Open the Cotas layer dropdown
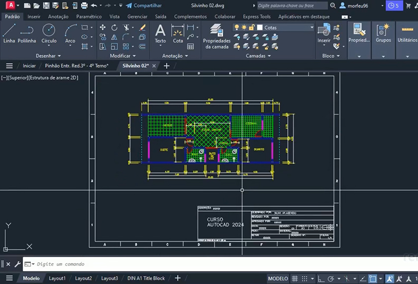This screenshot has height=284, width=418. click(x=312, y=27)
